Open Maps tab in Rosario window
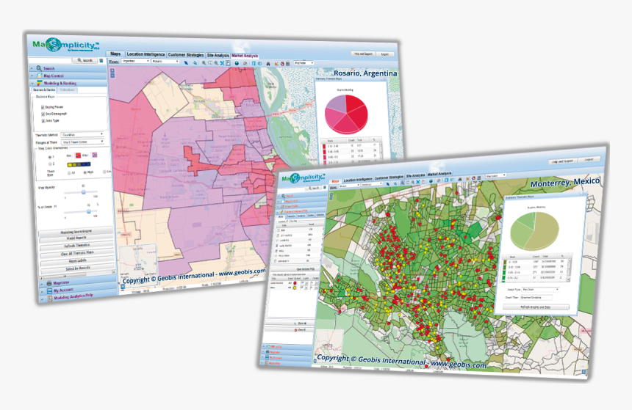Image resolution: width=632 pixels, height=410 pixels. click(115, 54)
